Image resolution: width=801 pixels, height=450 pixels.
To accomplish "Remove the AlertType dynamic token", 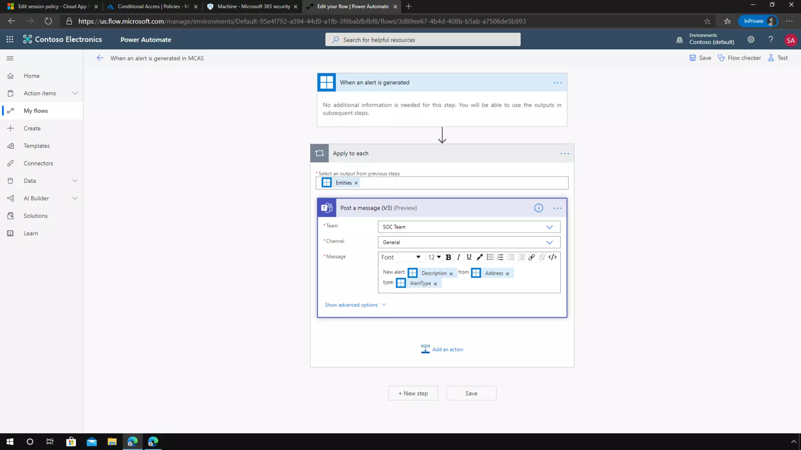I will coord(435,284).
